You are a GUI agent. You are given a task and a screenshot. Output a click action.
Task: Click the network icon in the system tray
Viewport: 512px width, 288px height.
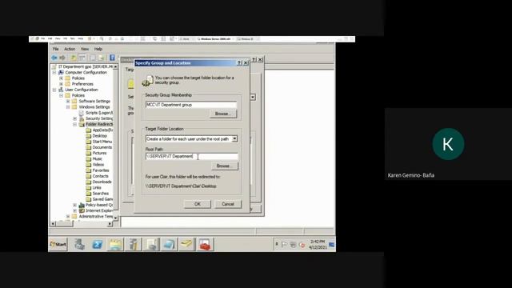tap(293, 244)
